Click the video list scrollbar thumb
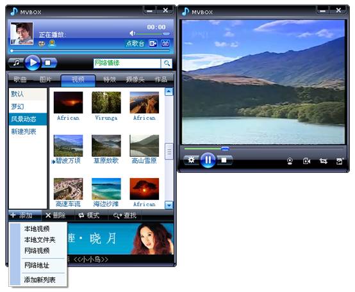The height and width of the screenshot is (292, 355). pyautogui.click(x=169, y=151)
